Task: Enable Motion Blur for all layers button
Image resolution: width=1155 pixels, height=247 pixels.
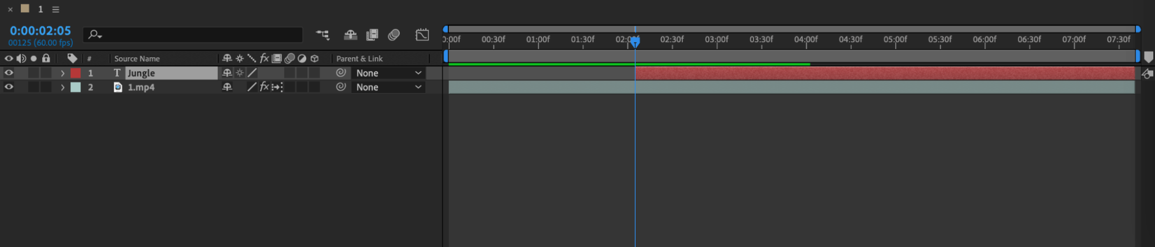Action: (394, 35)
